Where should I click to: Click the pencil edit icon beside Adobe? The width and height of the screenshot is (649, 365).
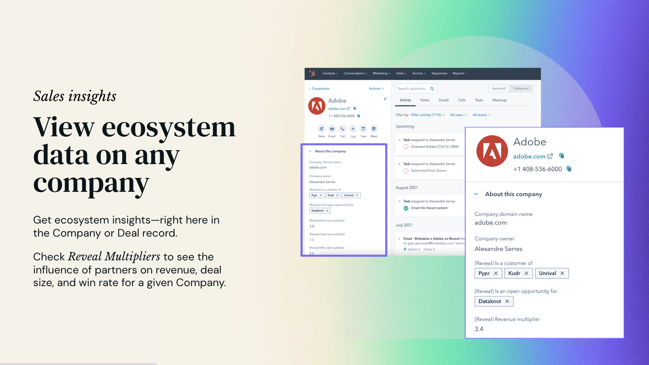click(385, 99)
